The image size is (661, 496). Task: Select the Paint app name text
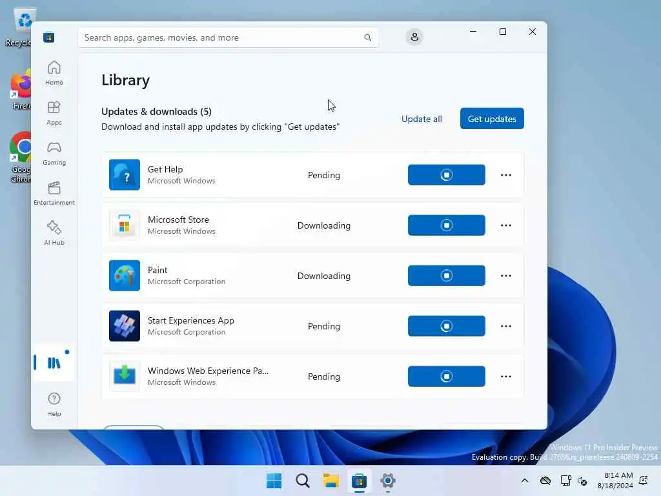tap(158, 270)
